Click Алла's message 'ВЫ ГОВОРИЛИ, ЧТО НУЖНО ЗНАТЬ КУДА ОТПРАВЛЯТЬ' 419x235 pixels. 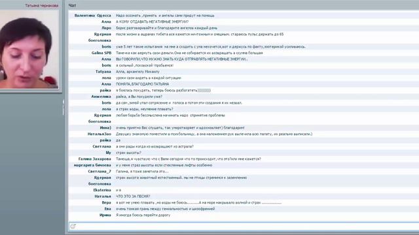pos(182,59)
